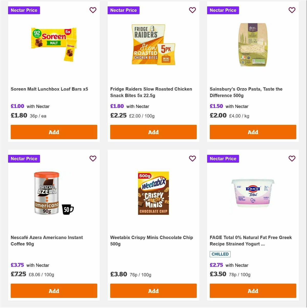
Task: Toggle favourite on Weetabix Crispy Minis
Action: [192, 159]
